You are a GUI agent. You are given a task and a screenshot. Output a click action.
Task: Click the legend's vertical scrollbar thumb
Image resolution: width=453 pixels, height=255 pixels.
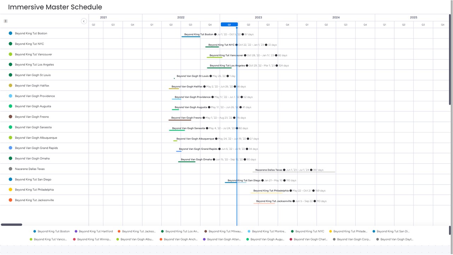point(450,231)
